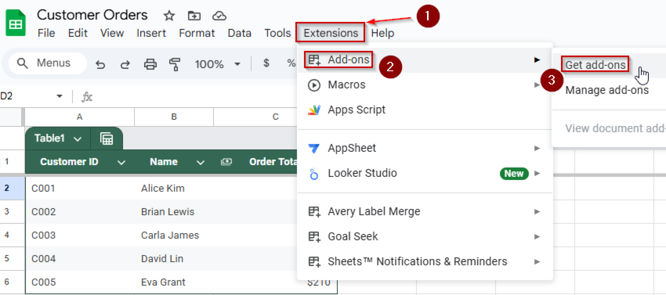Undo the last action

100,64
